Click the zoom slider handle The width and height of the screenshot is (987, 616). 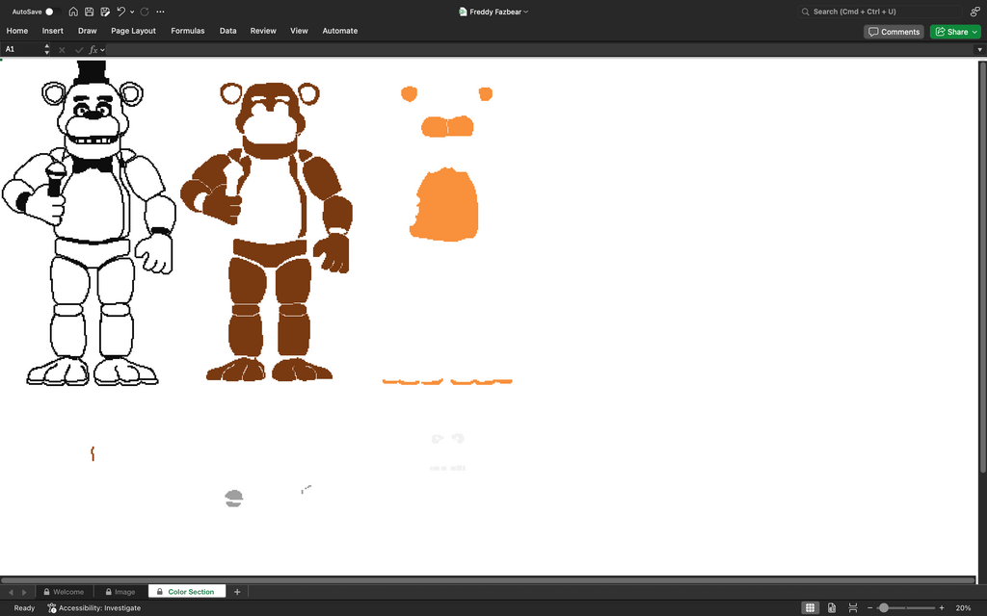pos(884,608)
